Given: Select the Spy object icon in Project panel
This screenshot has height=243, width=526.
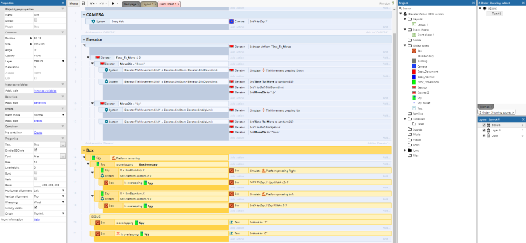Looking at the screenshot, I should coord(414,98).
